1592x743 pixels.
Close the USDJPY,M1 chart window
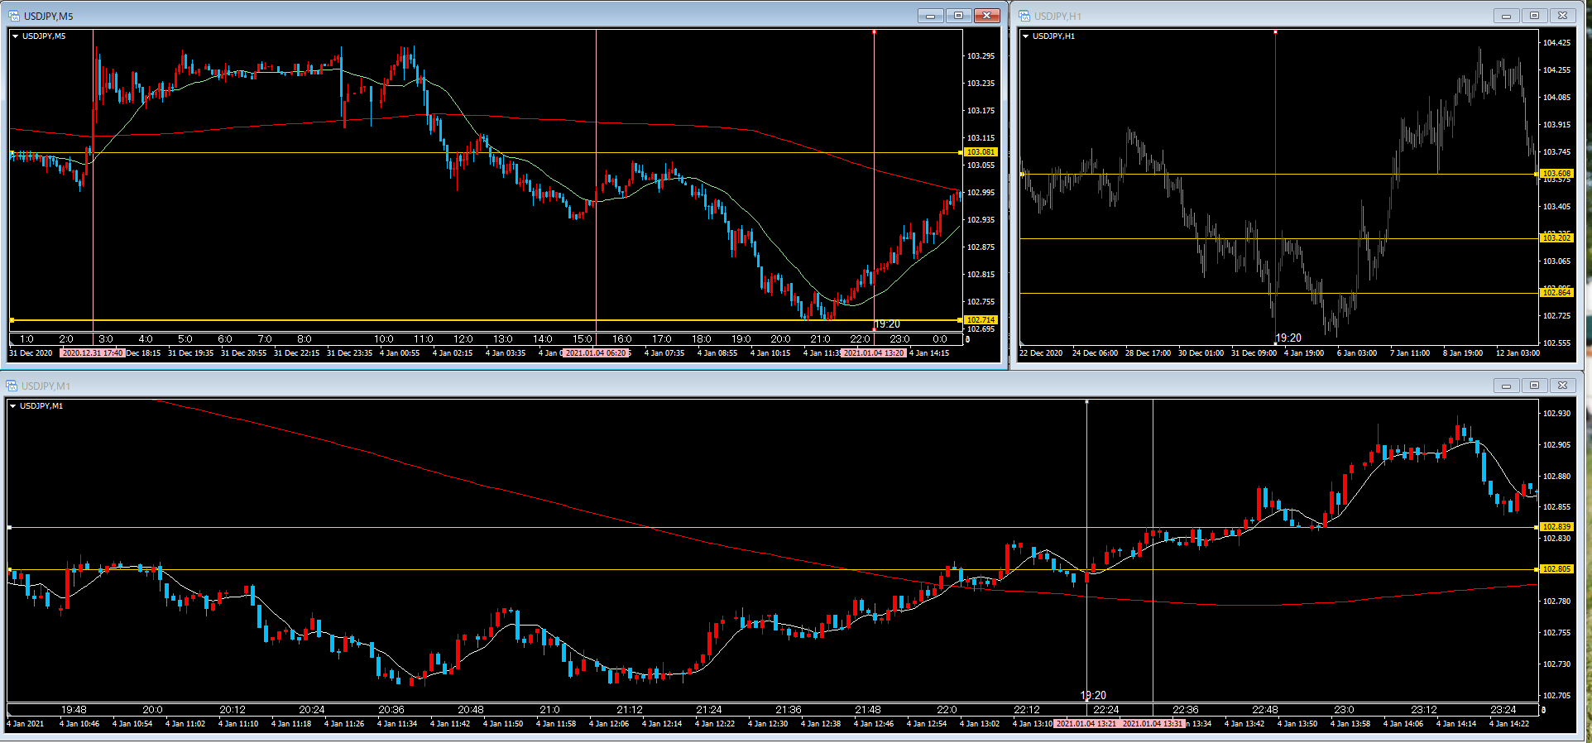pyautogui.click(x=1562, y=386)
